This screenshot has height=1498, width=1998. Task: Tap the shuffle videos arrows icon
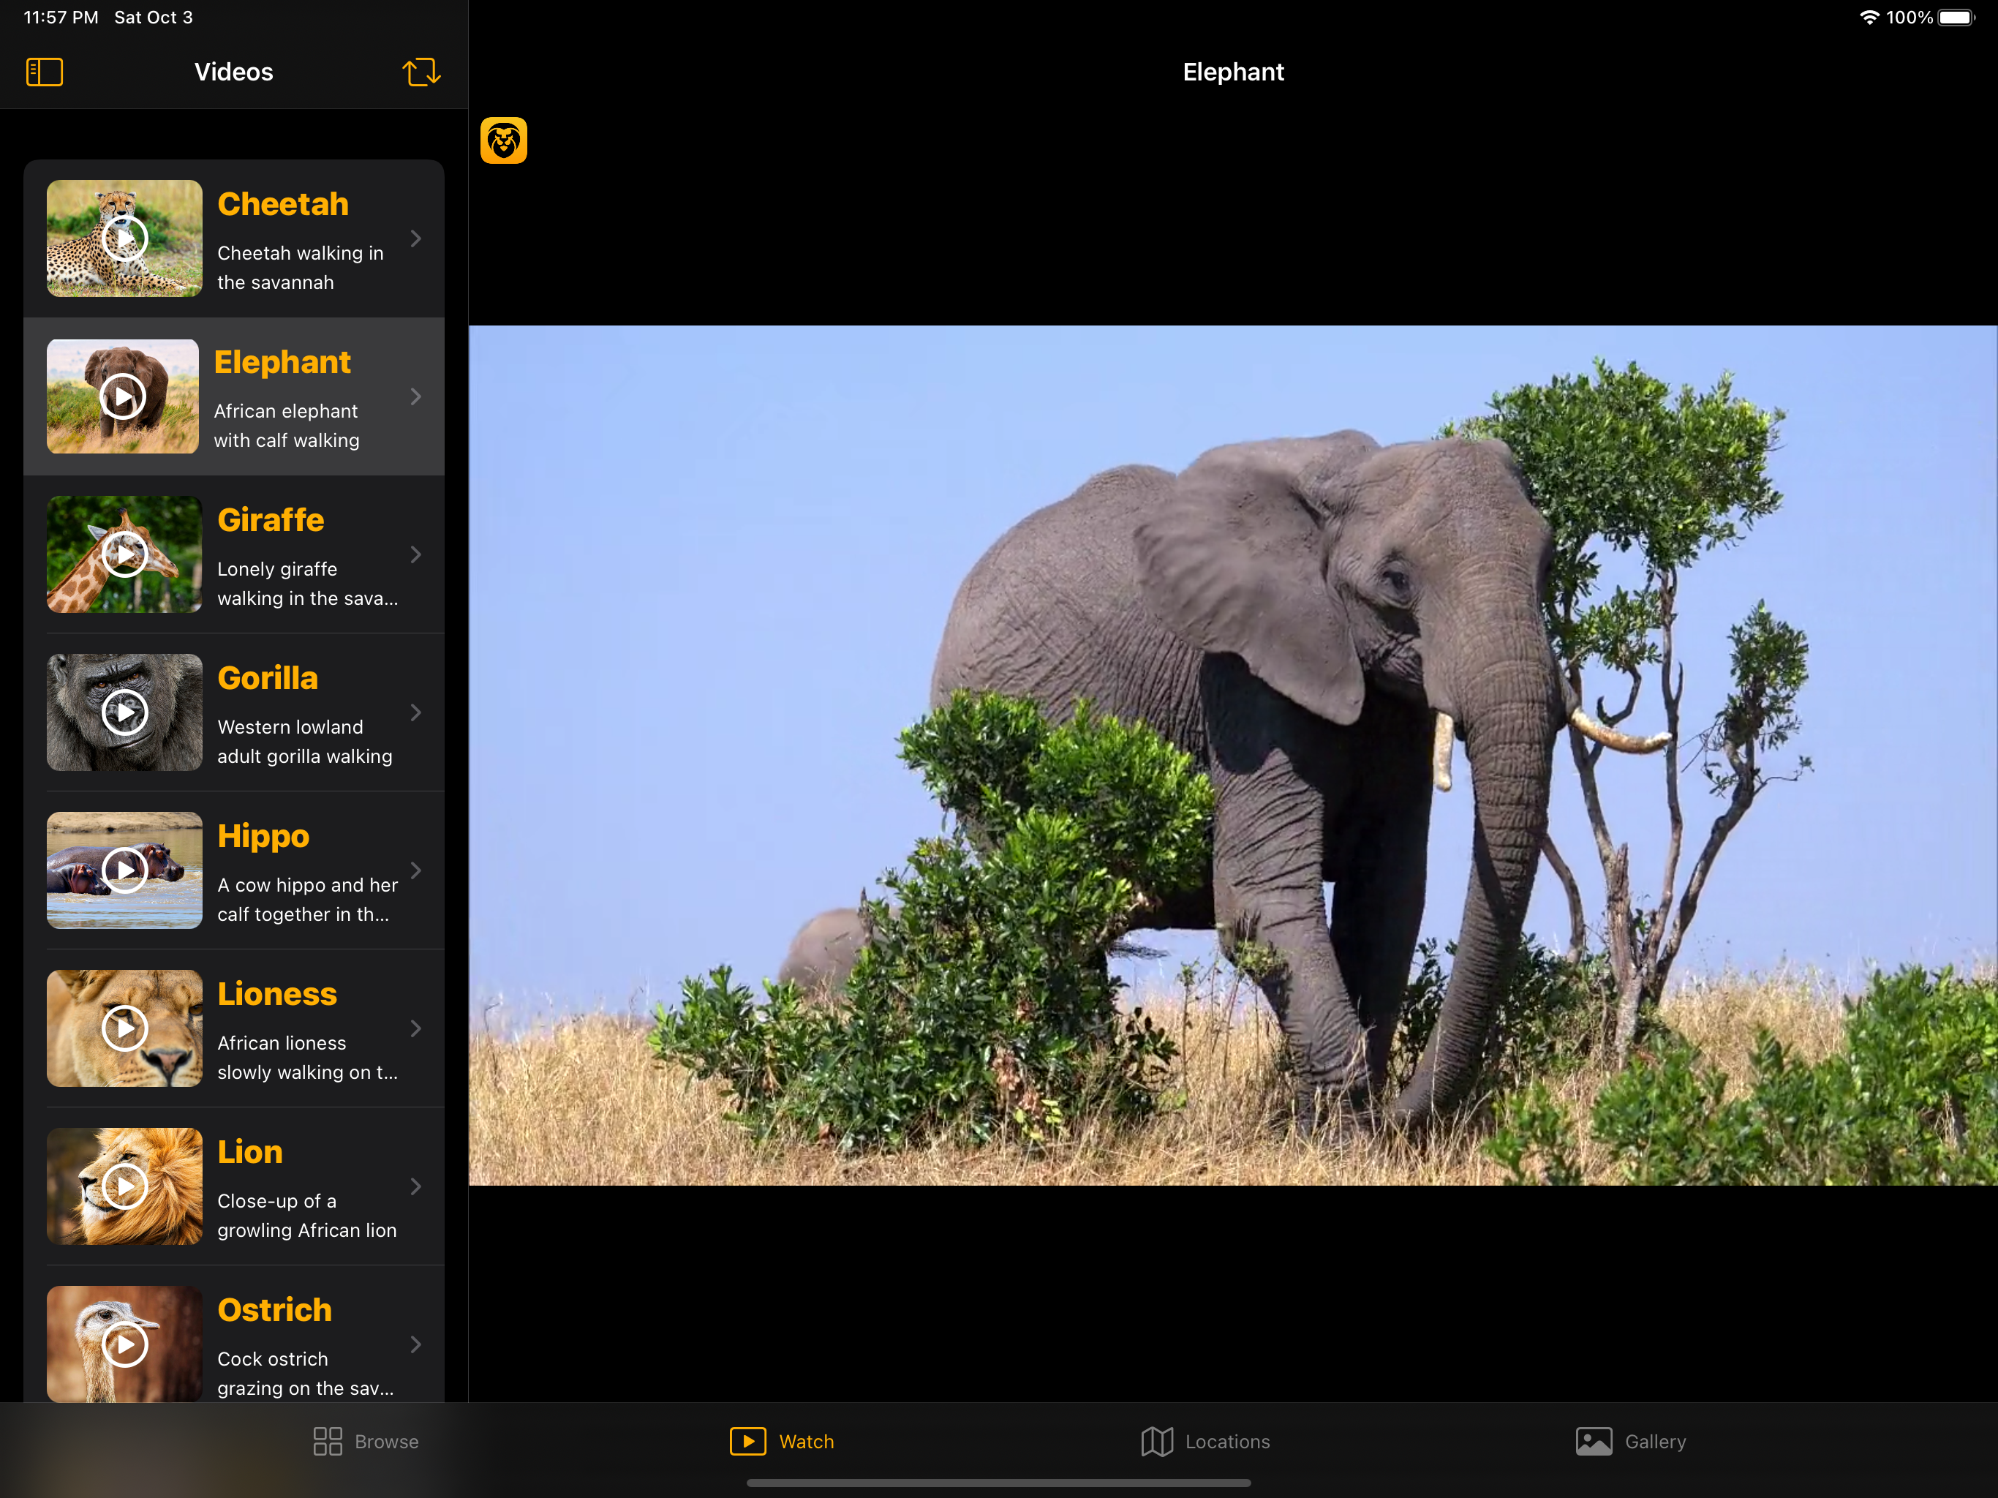(x=421, y=72)
